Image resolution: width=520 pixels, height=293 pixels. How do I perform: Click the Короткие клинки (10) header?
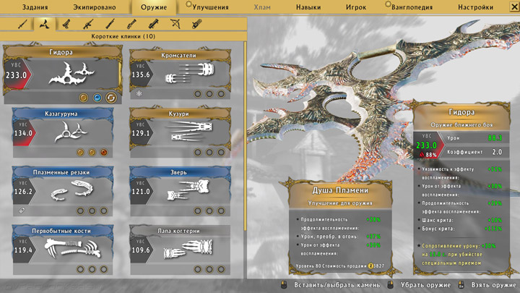coord(123,36)
